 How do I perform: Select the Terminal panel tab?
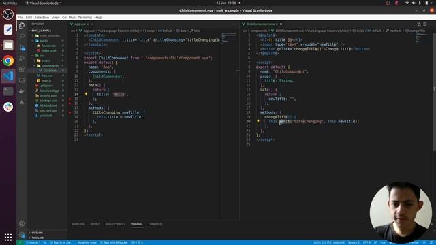[x=137, y=224]
